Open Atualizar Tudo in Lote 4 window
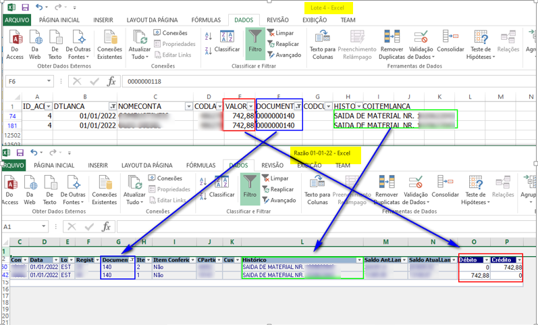 point(140,45)
